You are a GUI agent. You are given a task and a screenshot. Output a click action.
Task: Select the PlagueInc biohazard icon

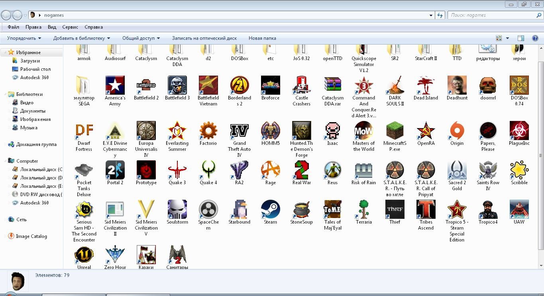tap(519, 131)
